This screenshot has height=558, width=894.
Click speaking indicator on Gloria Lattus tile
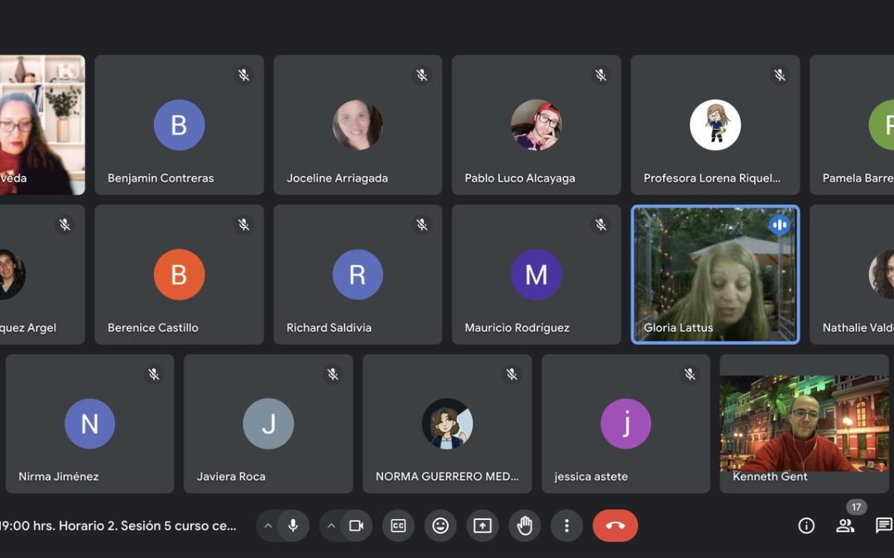[x=780, y=225]
